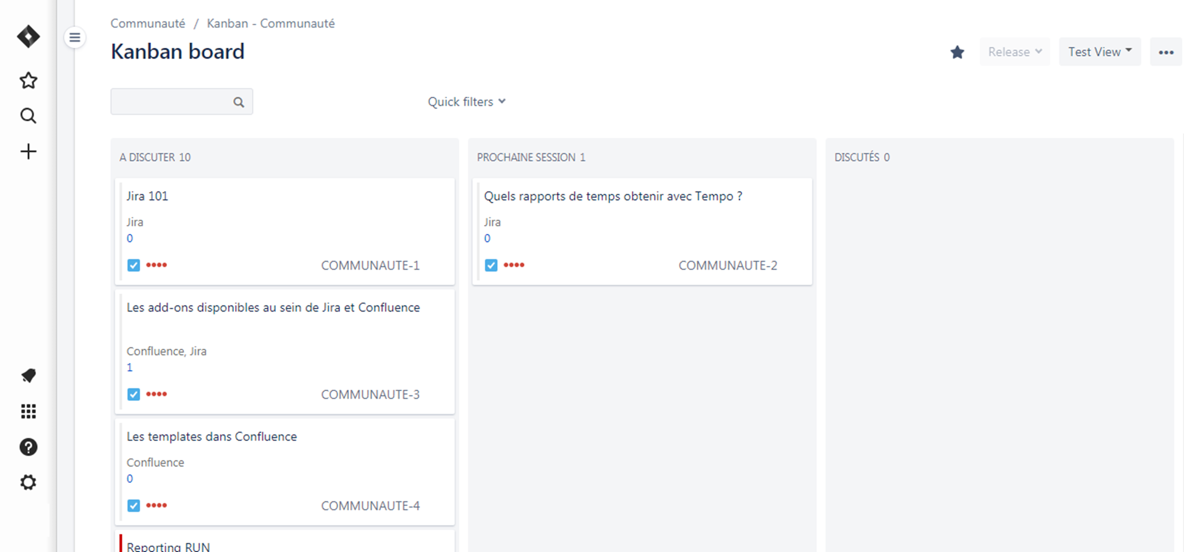This screenshot has height=552, width=1184.
Task: Click vote count 1 on COMMUNAUTE-3 card
Action: point(129,368)
